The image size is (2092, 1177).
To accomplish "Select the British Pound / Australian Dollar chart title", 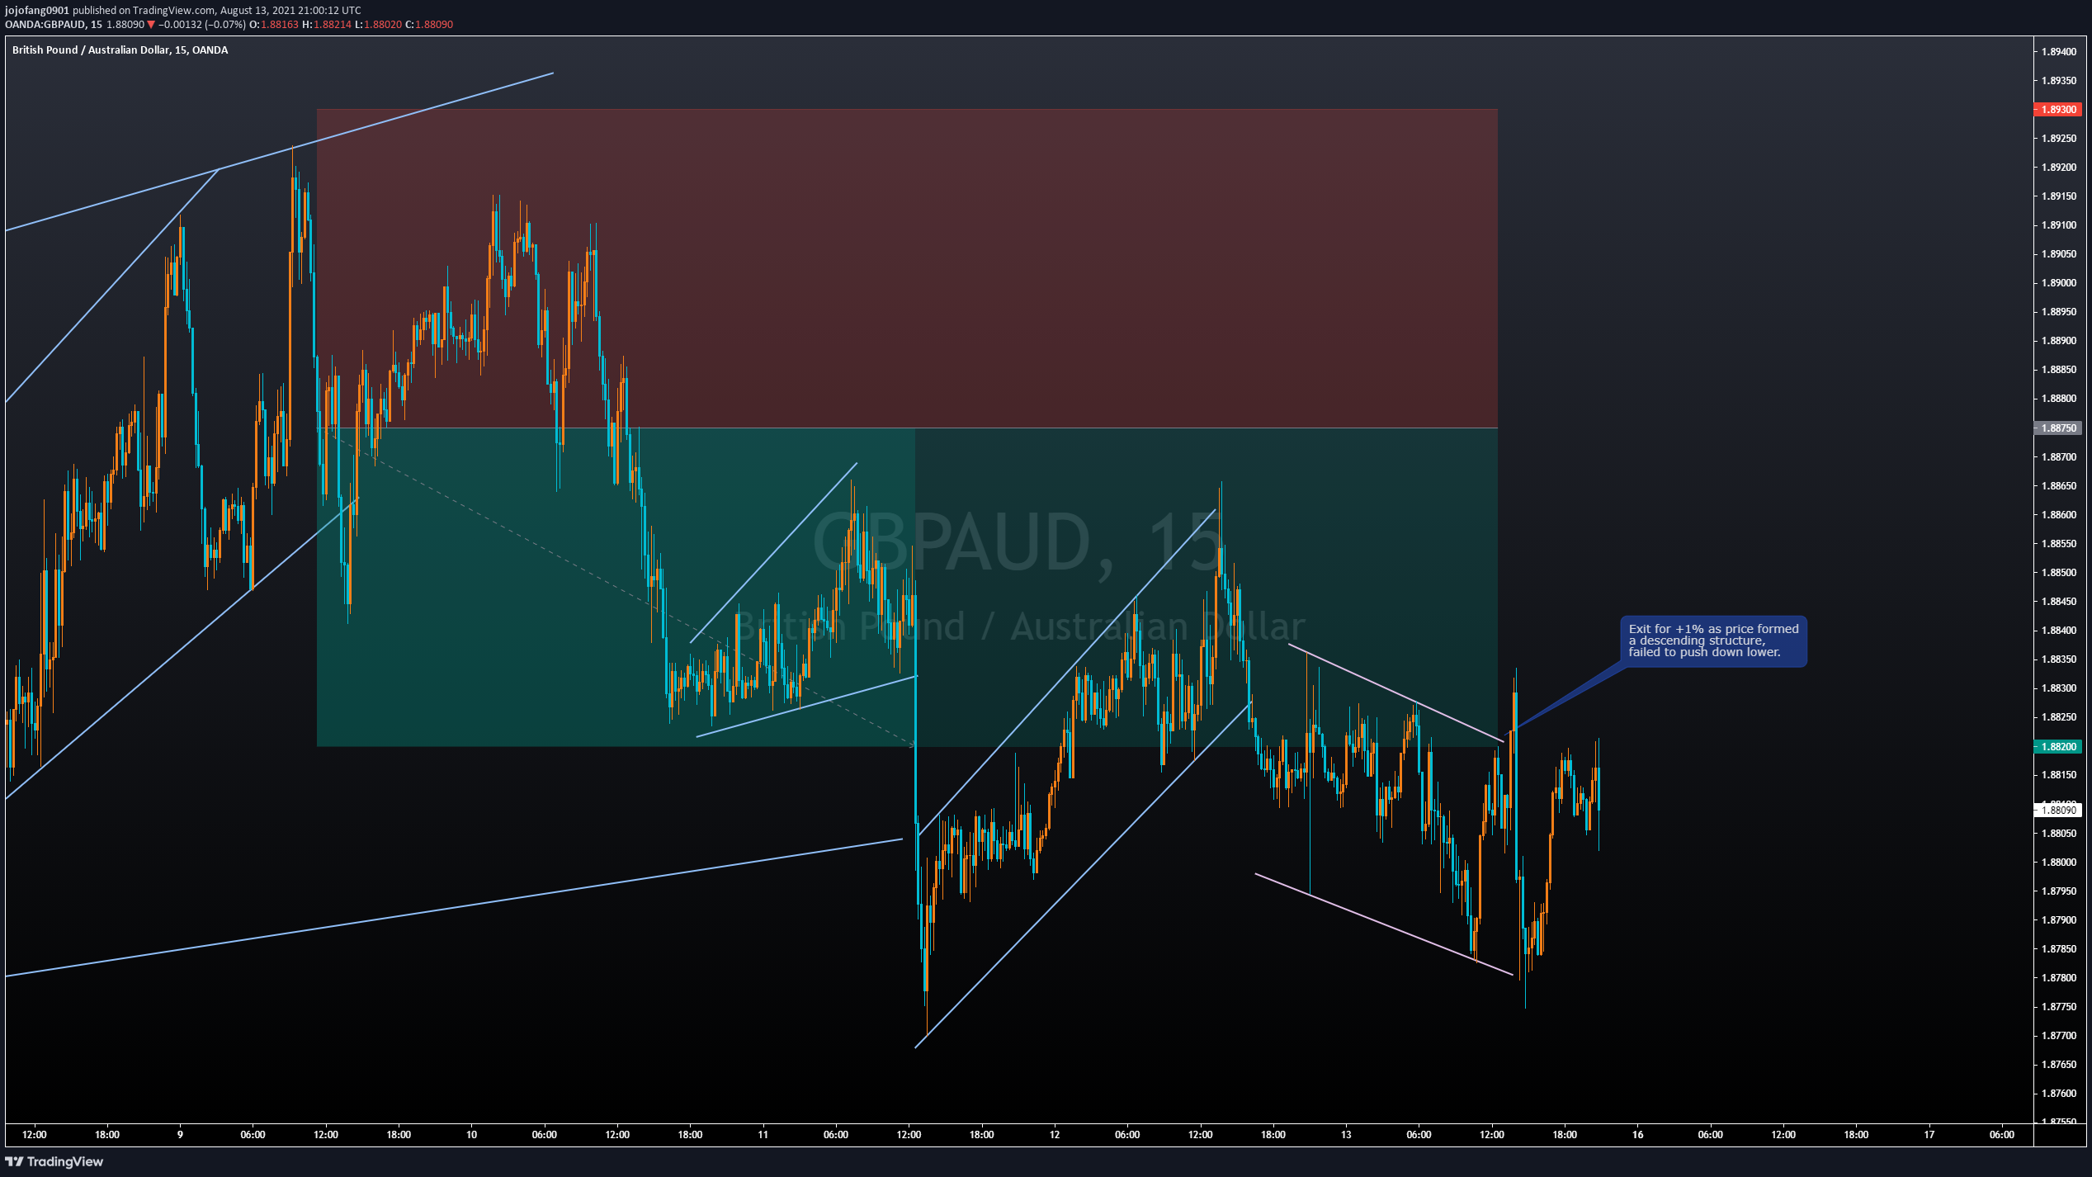I will pyautogui.click(x=120, y=50).
